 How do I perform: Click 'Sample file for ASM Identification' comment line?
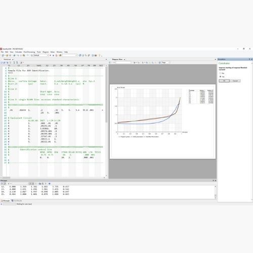[28, 70]
